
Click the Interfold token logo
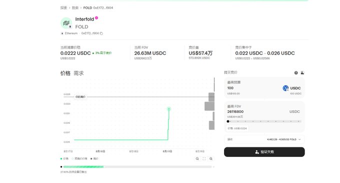[66, 23]
